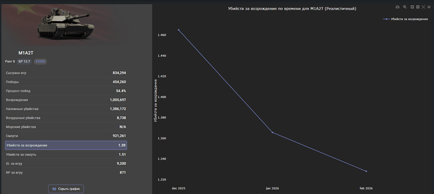434x194 pixels.
Task: Select the 'SL за игру' stat row
Action: (x=66, y=164)
